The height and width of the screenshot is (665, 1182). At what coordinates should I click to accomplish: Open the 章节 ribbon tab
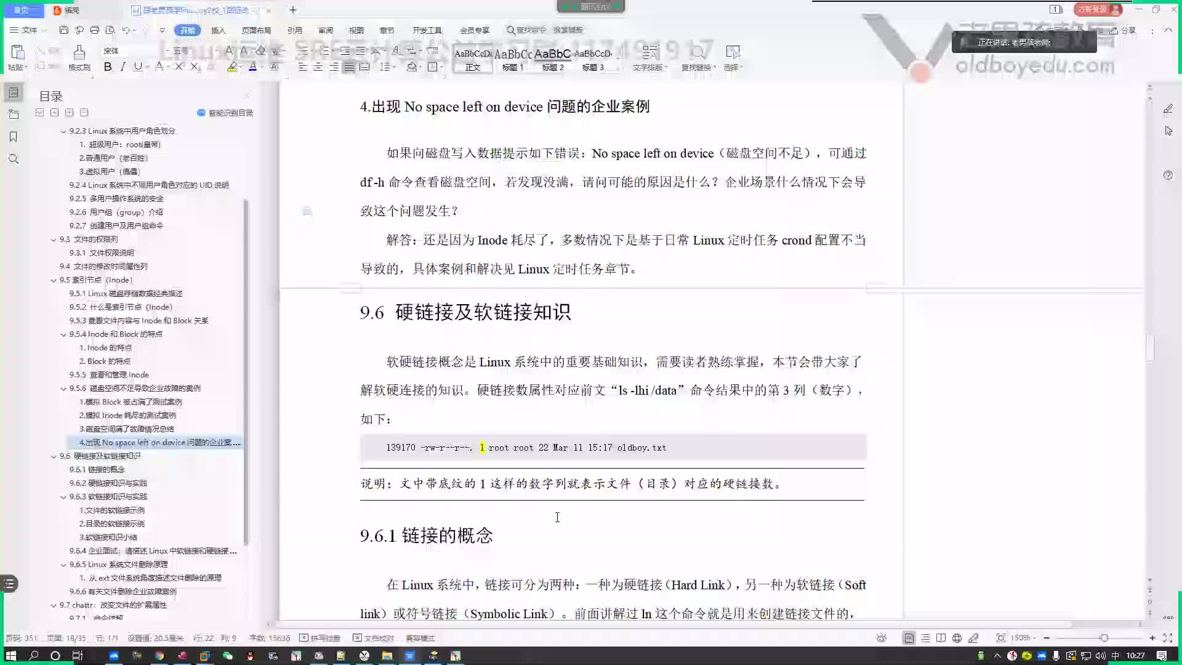tap(387, 30)
